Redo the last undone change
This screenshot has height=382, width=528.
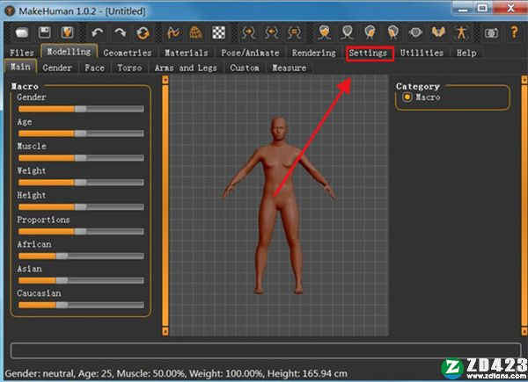click(120, 32)
